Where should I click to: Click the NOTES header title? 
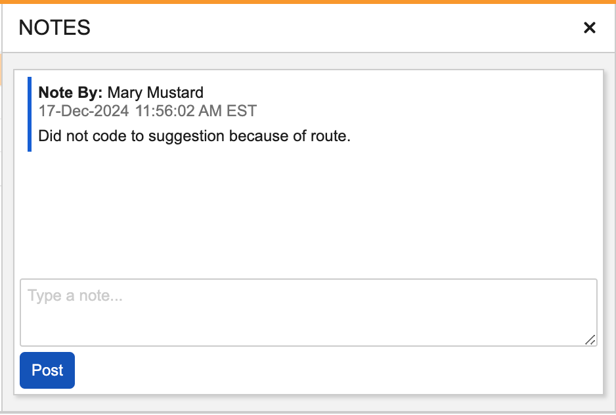[x=55, y=28]
